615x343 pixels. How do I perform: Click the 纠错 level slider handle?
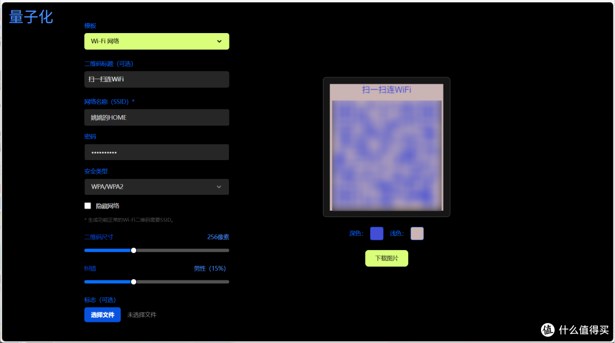pyautogui.click(x=134, y=282)
